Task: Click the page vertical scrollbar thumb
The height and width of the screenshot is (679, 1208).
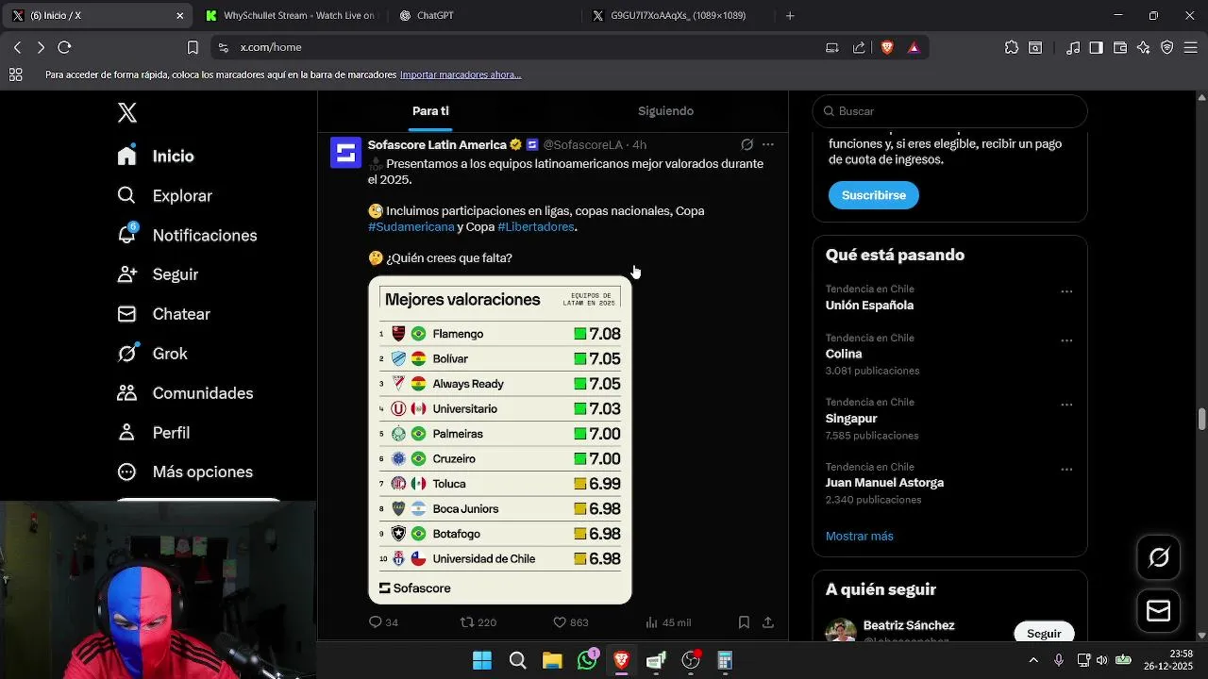Action: 1201,419
